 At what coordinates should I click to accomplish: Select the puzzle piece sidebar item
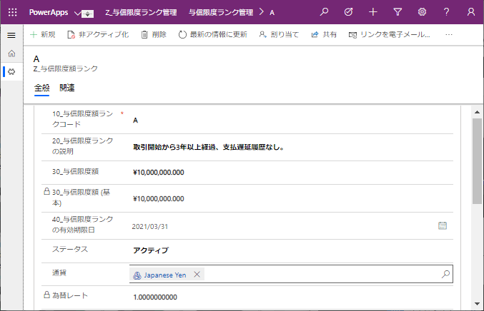(x=11, y=72)
